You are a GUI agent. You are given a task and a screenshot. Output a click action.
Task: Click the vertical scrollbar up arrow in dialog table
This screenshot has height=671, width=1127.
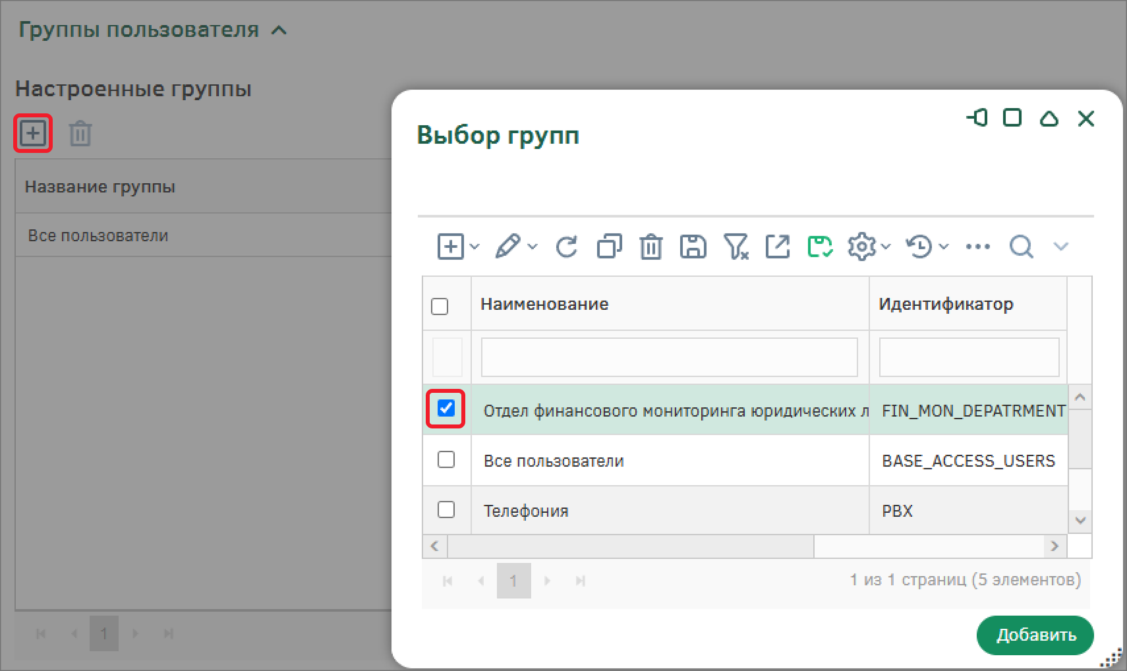pos(1080,397)
